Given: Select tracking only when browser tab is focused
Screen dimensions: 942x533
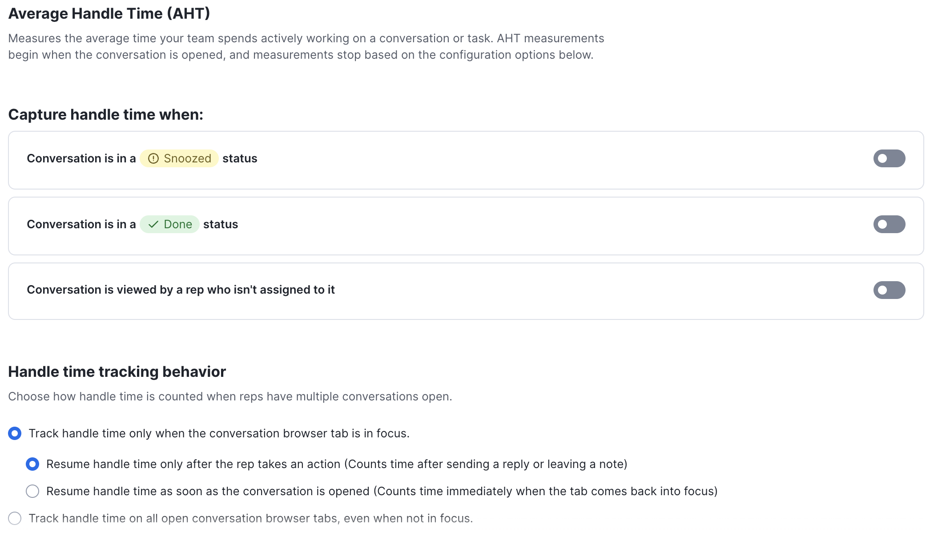Looking at the screenshot, I should tap(16, 433).
